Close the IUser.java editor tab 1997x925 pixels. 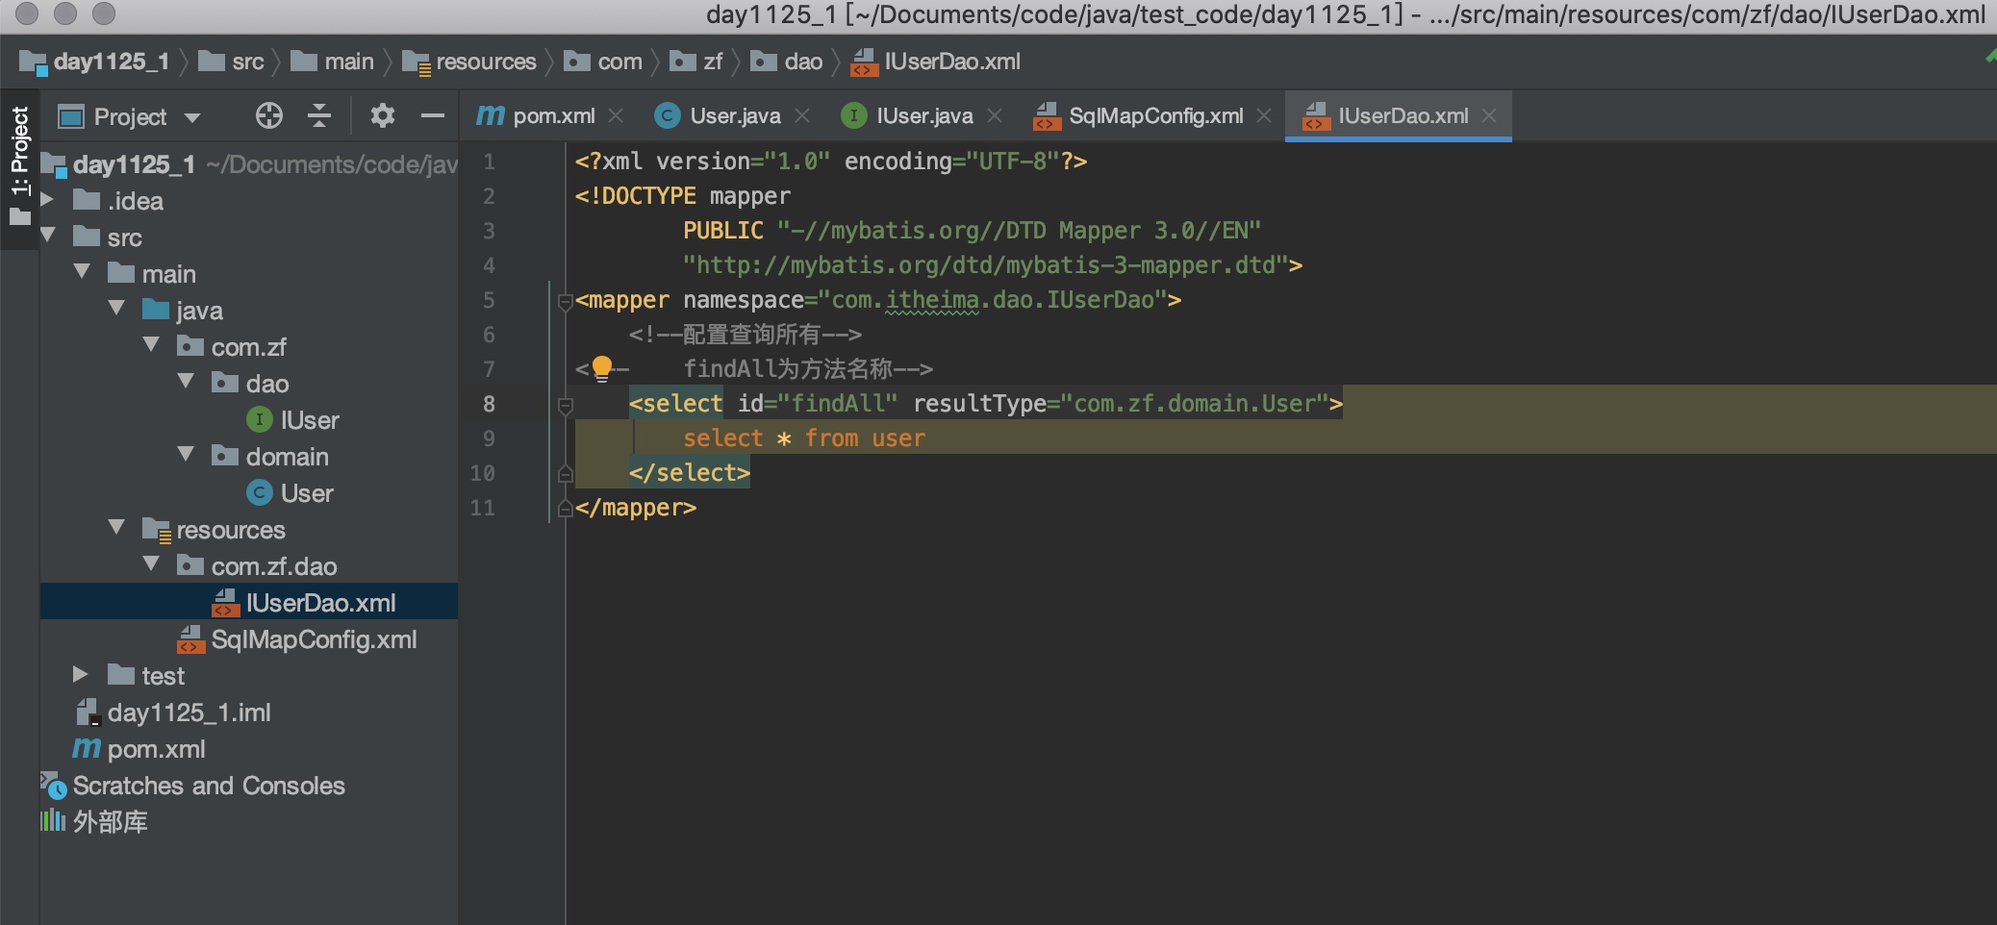995,115
